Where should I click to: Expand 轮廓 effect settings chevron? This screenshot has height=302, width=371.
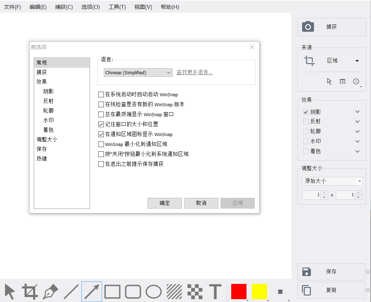(x=357, y=131)
